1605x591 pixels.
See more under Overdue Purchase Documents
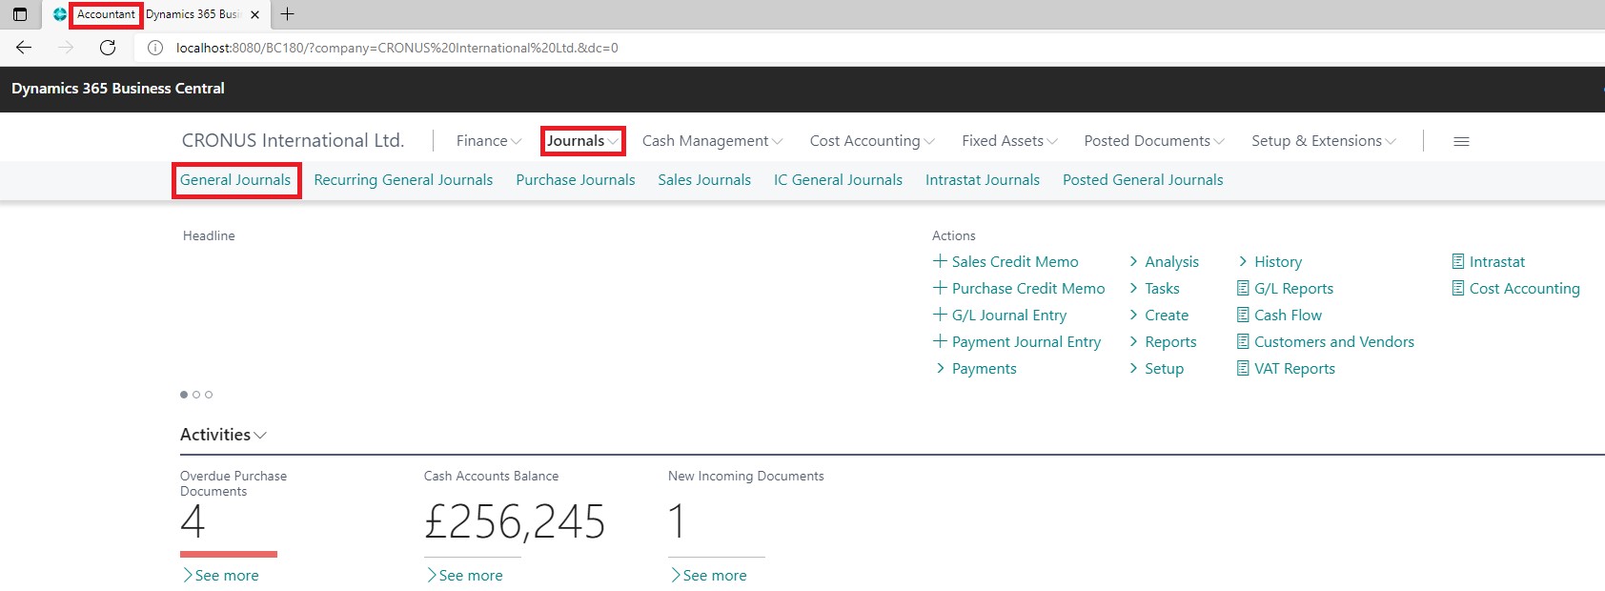[220, 575]
